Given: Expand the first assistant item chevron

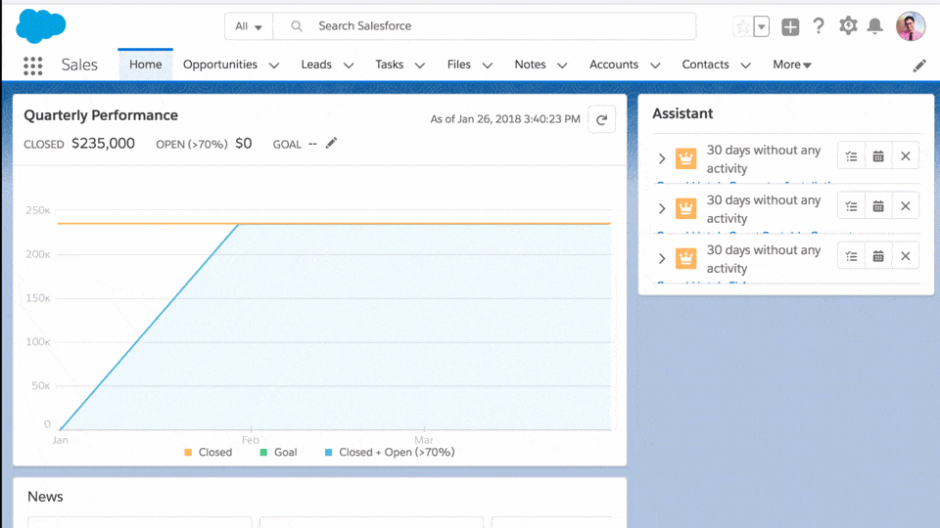Looking at the screenshot, I should coord(662,158).
